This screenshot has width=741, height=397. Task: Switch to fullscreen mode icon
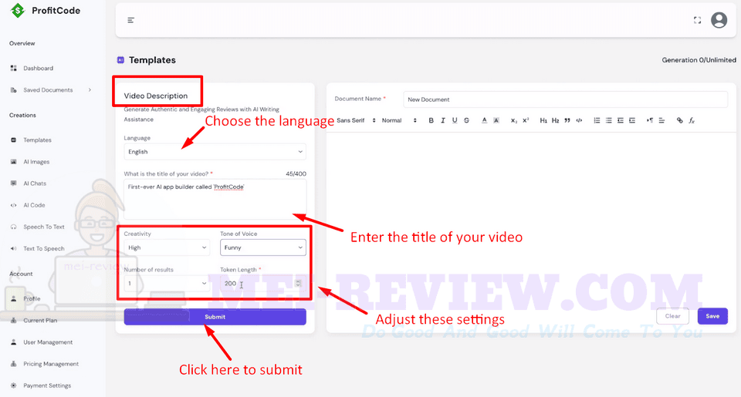(x=697, y=20)
